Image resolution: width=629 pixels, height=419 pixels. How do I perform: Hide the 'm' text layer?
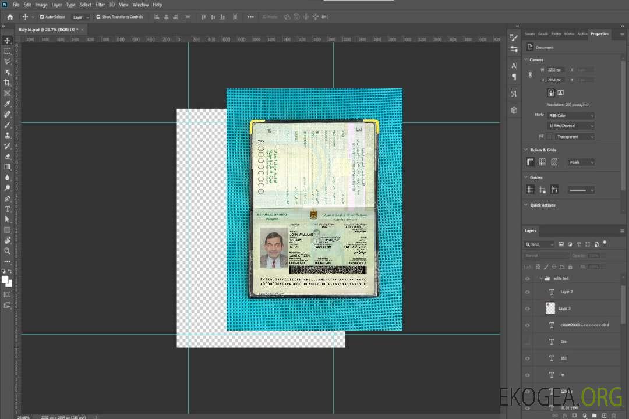[x=528, y=375]
